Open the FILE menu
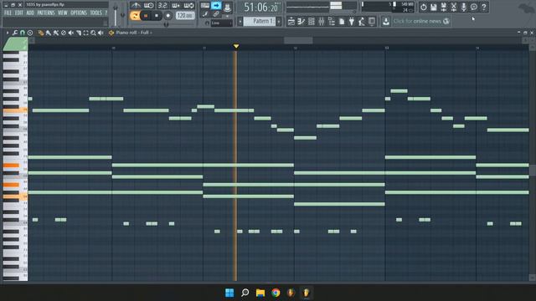Image resolution: width=536 pixels, height=301 pixels. (x=8, y=13)
